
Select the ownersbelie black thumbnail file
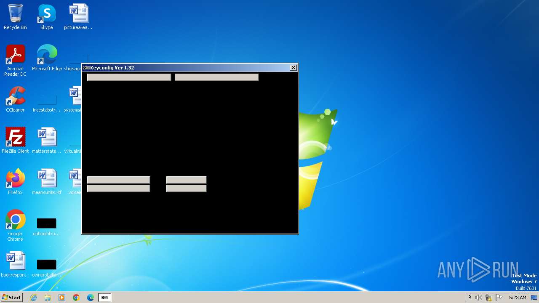(x=47, y=268)
